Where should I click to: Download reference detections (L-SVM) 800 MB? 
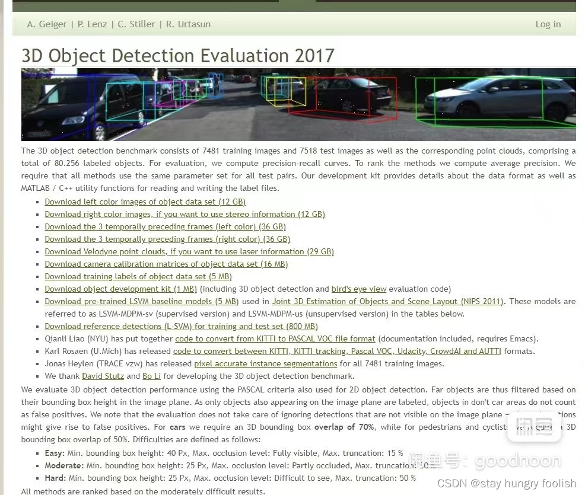182,326
